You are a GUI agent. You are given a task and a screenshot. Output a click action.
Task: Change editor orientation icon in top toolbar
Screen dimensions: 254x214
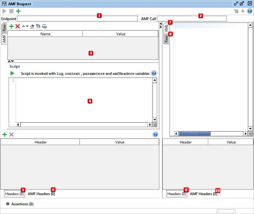pos(236,11)
